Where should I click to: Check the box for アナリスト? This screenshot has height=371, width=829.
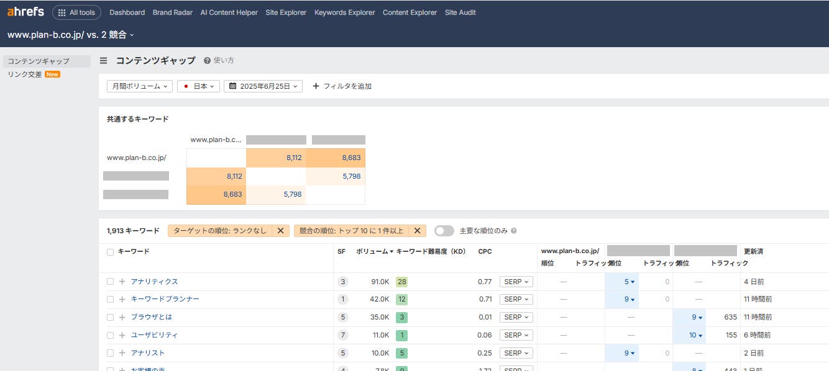110,353
